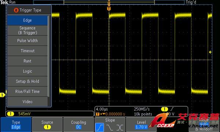Open the Coupling DC menu
The width and height of the screenshot is (220, 132).
pyautogui.click(x=78, y=125)
